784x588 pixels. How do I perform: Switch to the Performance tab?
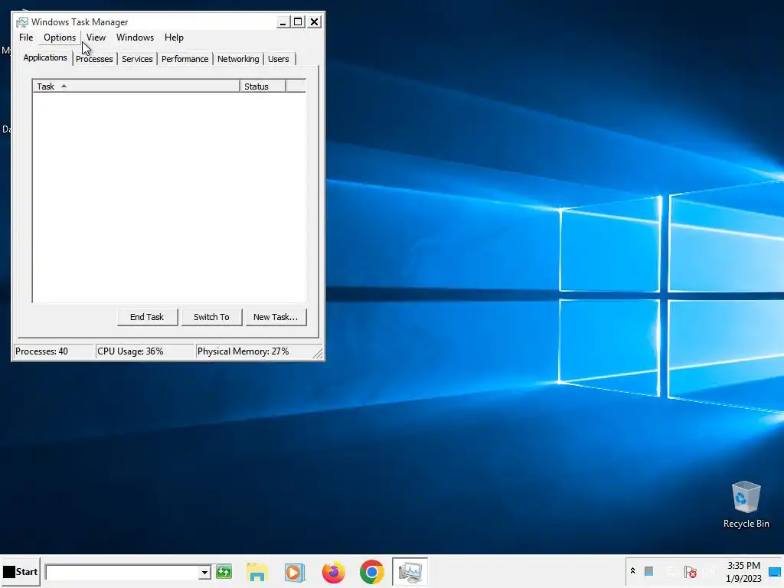185,59
